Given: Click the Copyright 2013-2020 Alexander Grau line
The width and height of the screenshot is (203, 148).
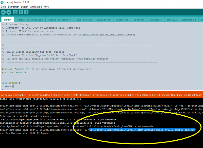Looking at the screenshot, I should click(x=41, y=28).
